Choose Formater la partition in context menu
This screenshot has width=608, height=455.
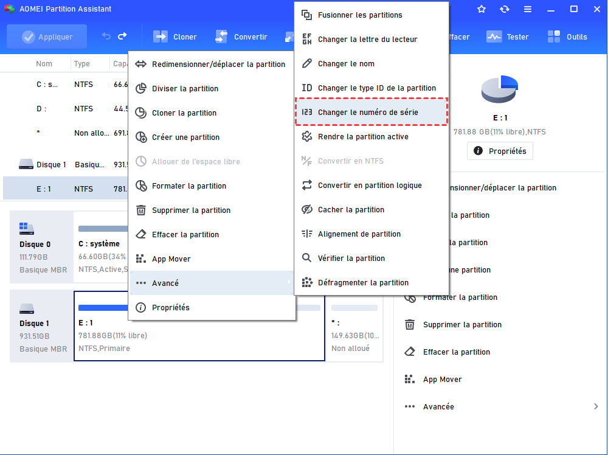(212, 186)
